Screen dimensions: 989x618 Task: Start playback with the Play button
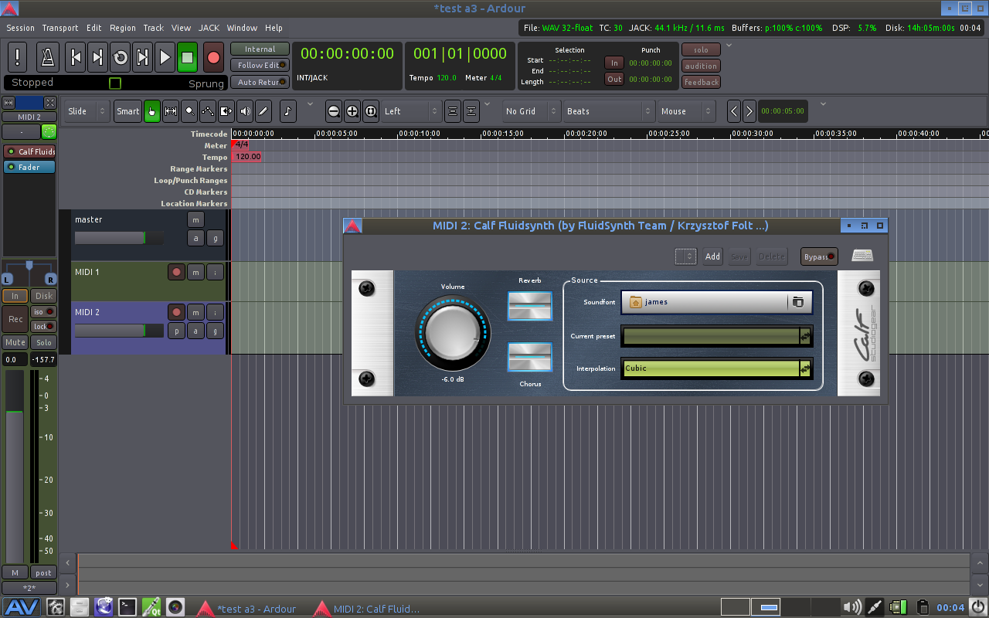pyautogui.click(x=165, y=57)
